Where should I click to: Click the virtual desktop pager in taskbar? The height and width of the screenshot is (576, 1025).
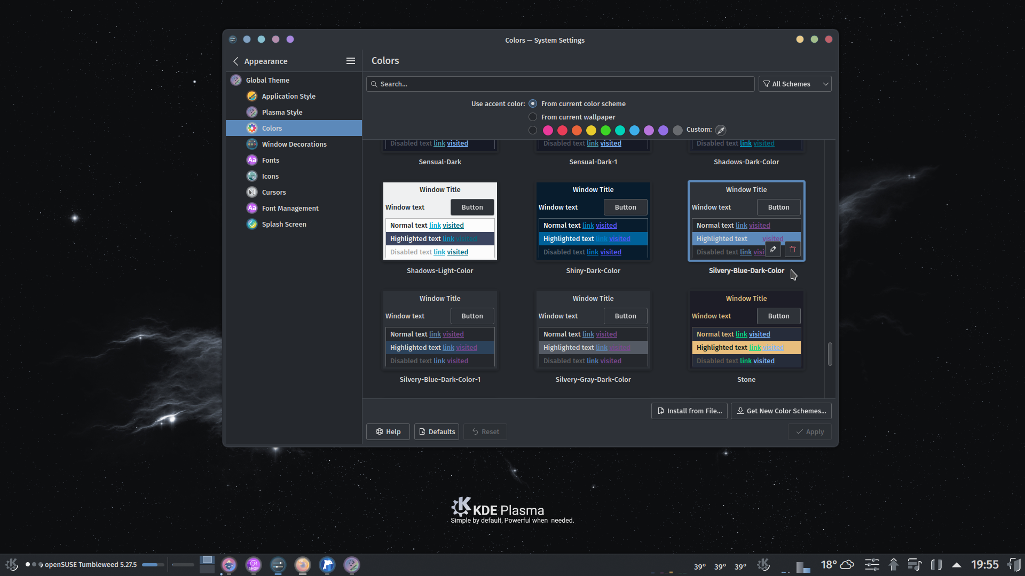(x=207, y=564)
